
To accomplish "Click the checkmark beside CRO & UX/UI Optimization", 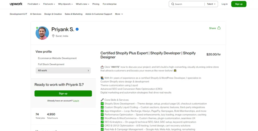I will (x=102, y=126).
